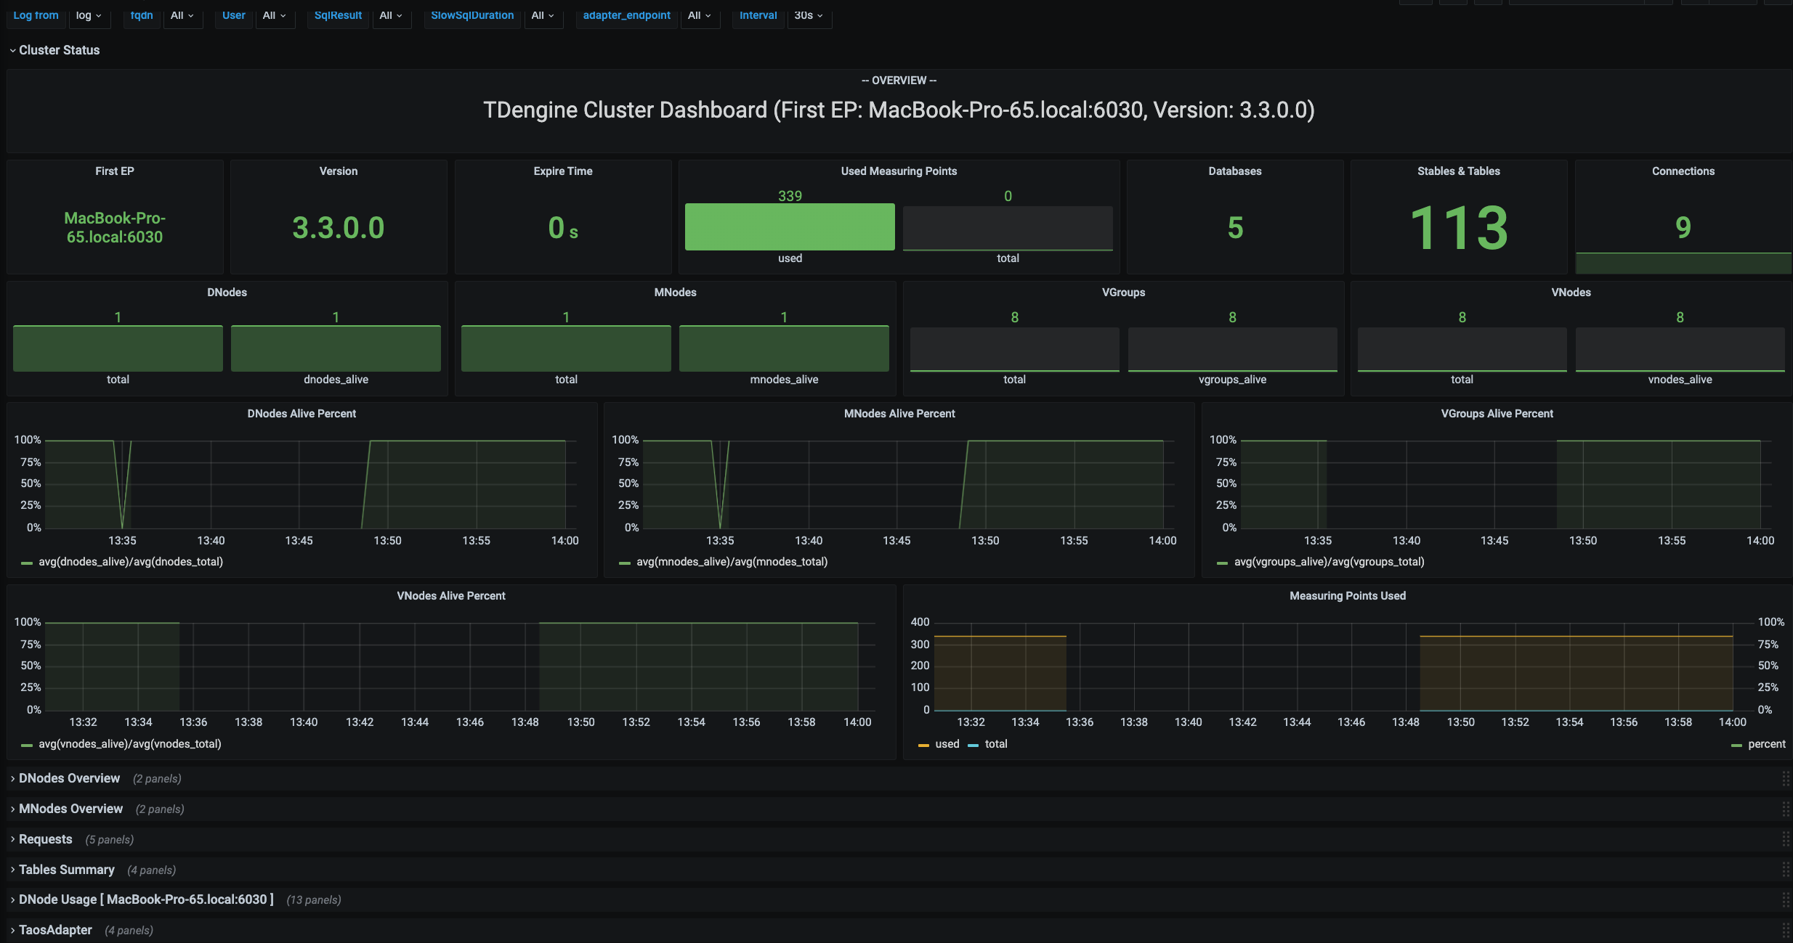Image resolution: width=1793 pixels, height=943 pixels.
Task: Toggle the 'used' legend series in Measuring Points Used
Action: coord(947,744)
